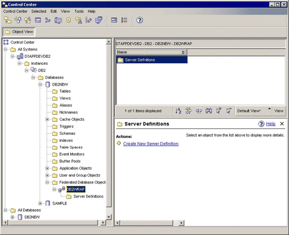This screenshot has width=289, height=235.
Task: Open the License Center key icon
Action: tap(78, 20)
